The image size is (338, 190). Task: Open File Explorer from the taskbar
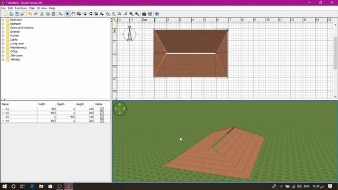coord(41,186)
